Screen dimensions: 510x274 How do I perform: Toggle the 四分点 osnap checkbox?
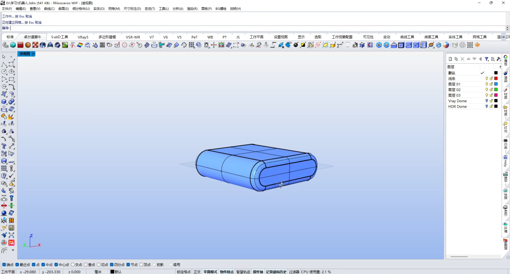112,265
